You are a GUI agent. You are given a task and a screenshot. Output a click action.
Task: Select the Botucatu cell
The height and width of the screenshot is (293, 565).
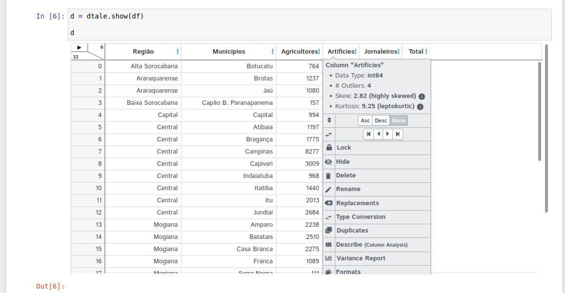pos(229,66)
